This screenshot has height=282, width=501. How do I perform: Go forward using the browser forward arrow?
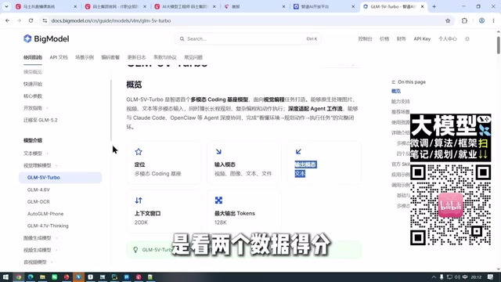pos(19,20)
